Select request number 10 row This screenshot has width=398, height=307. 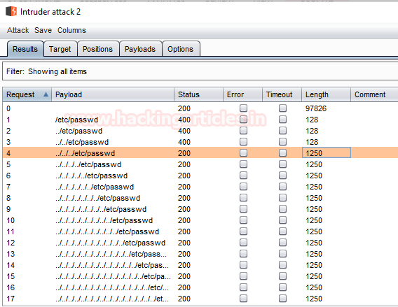[11, 220]
